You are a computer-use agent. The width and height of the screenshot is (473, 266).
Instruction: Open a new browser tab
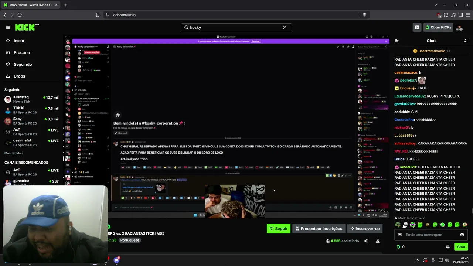click(x=65, y=5)
